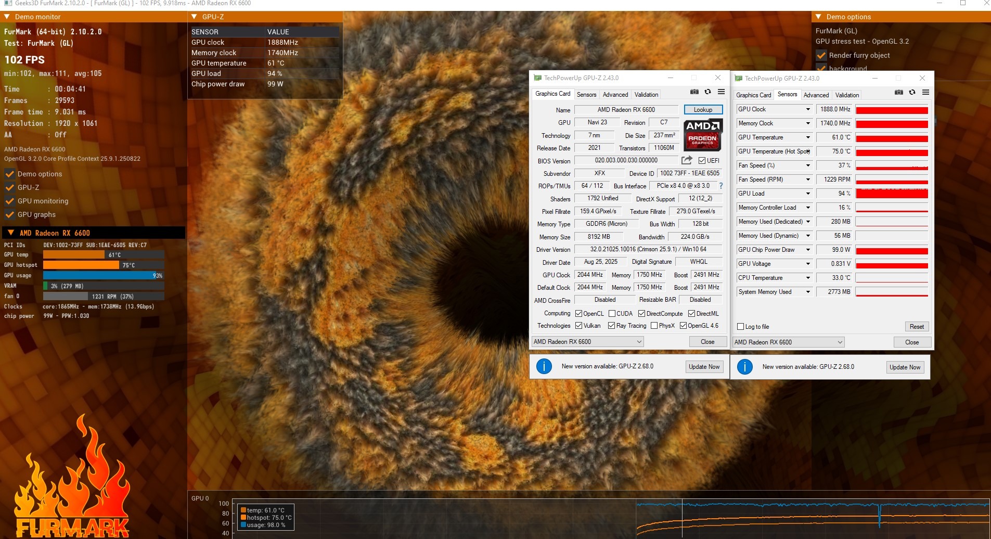The height and width of the screenshot is (539, 991).
Task: Open the hamburger menu in GPU-Z Graphics Card window
Action: coord(721,92)
